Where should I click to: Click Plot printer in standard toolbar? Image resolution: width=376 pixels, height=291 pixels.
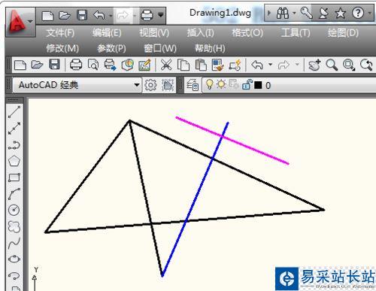[76, 65]
